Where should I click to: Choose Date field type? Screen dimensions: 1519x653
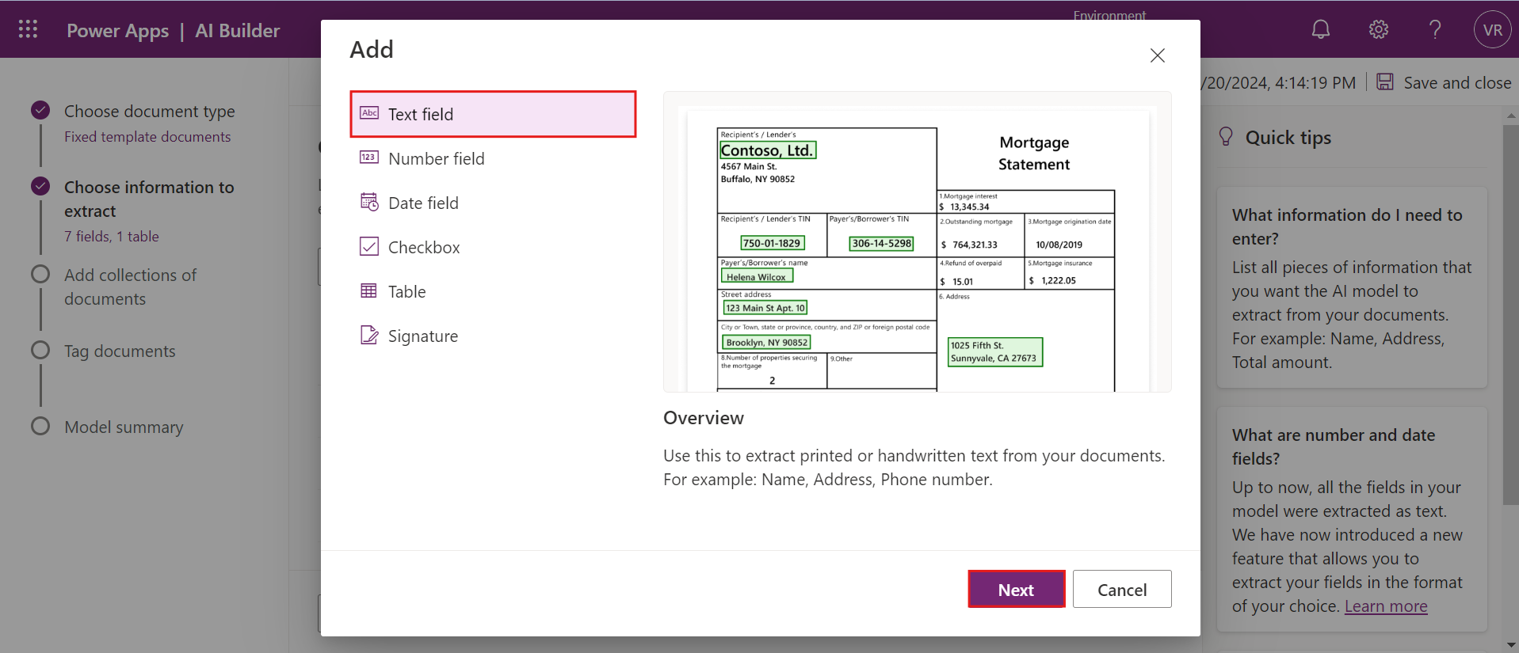point(423,203)
